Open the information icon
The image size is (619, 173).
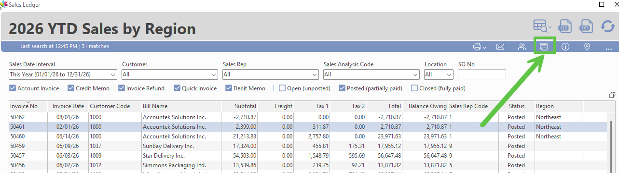click(x=565, y=47)
